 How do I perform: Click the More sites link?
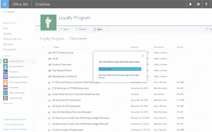[x=8, y=103]
